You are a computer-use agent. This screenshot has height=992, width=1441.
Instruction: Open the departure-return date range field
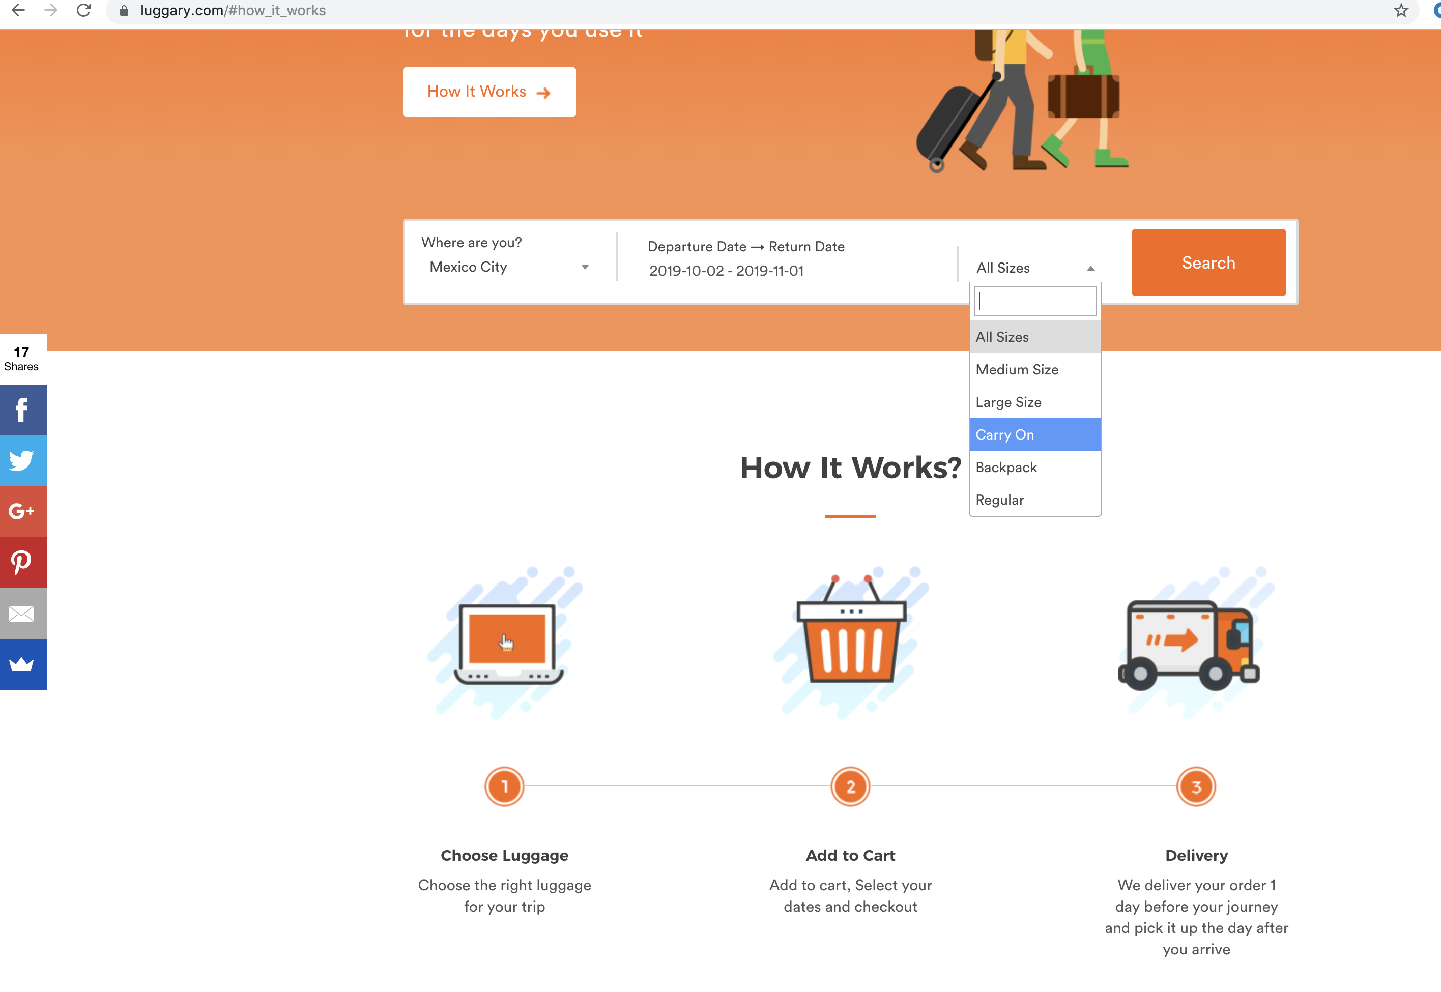coord(726,271)
